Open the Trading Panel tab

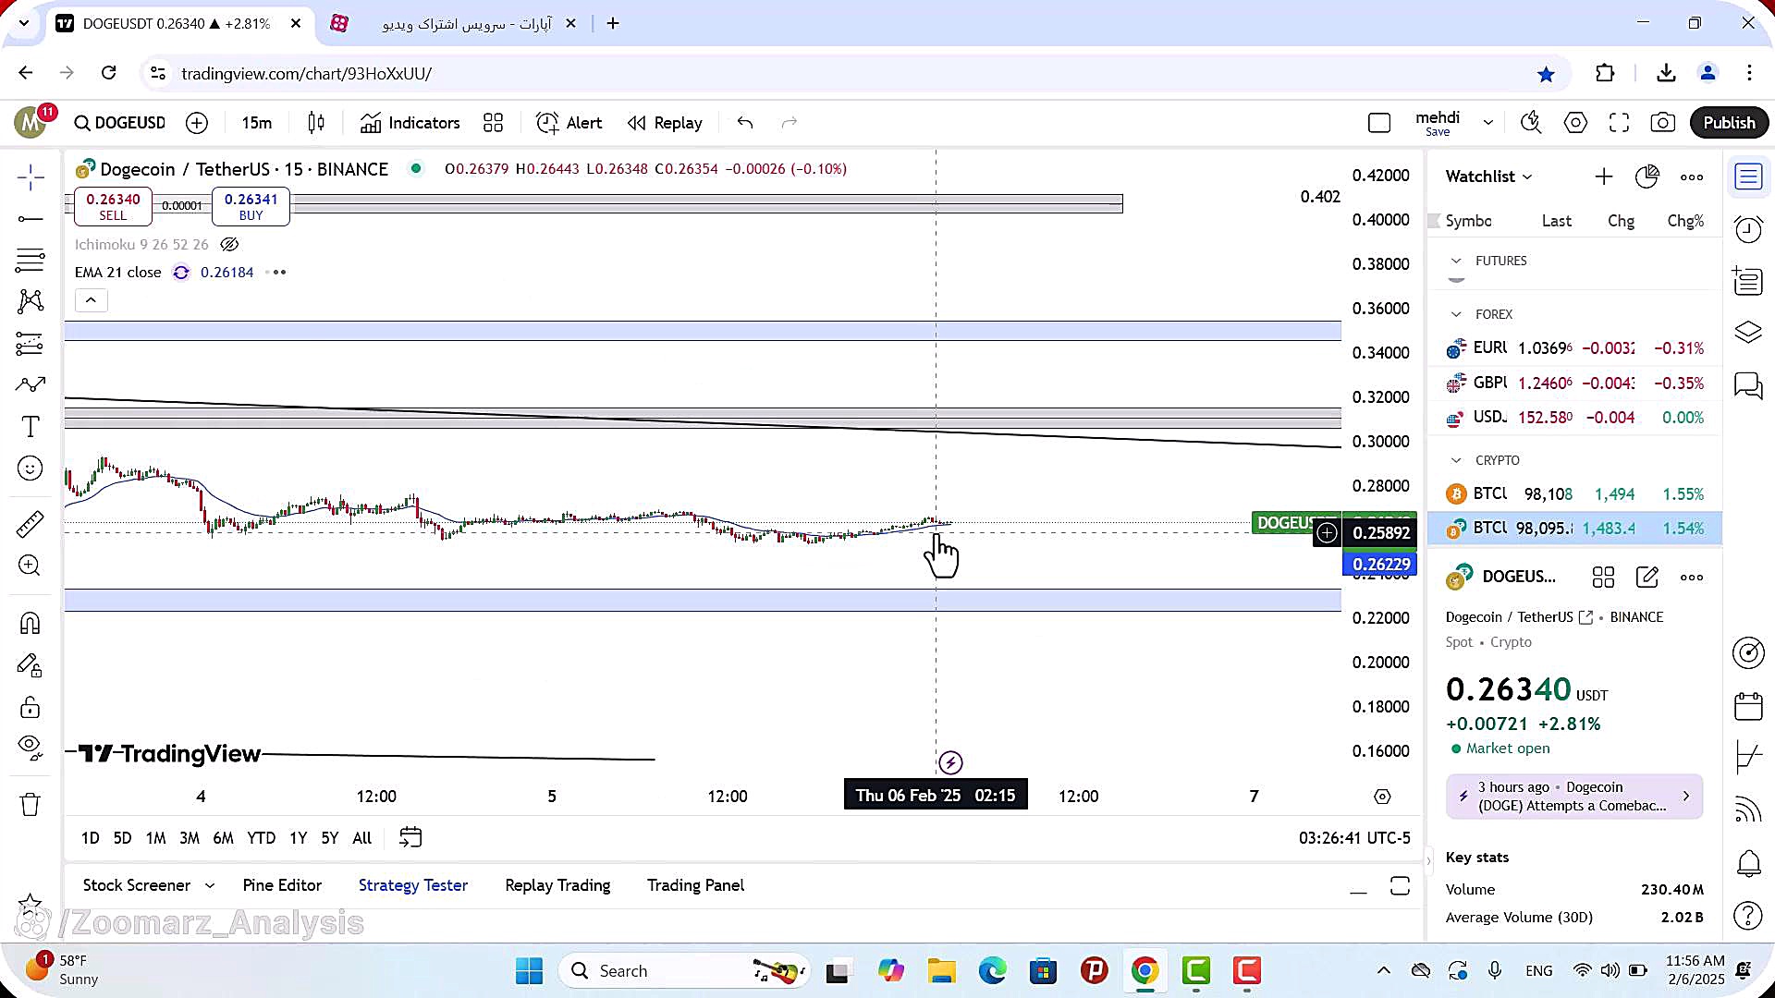(695, 885)
